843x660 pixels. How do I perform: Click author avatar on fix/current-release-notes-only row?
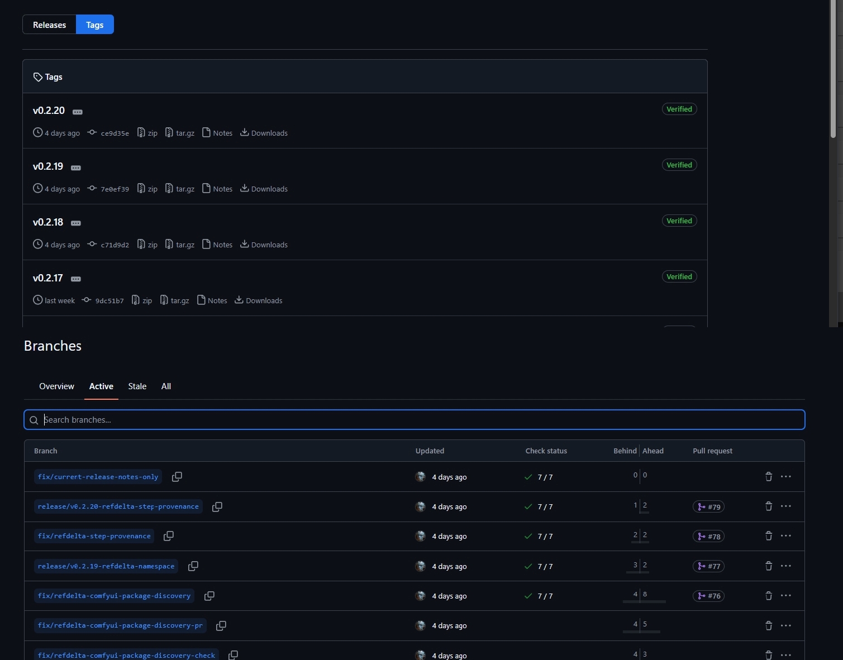tap(421, 477)
